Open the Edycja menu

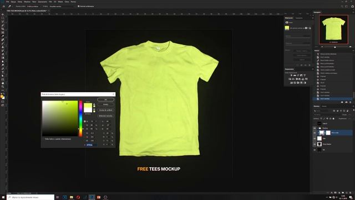(x=13, y=2)
